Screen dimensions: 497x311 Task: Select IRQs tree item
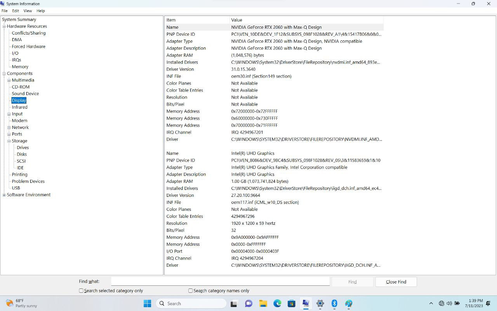[16, 60]
